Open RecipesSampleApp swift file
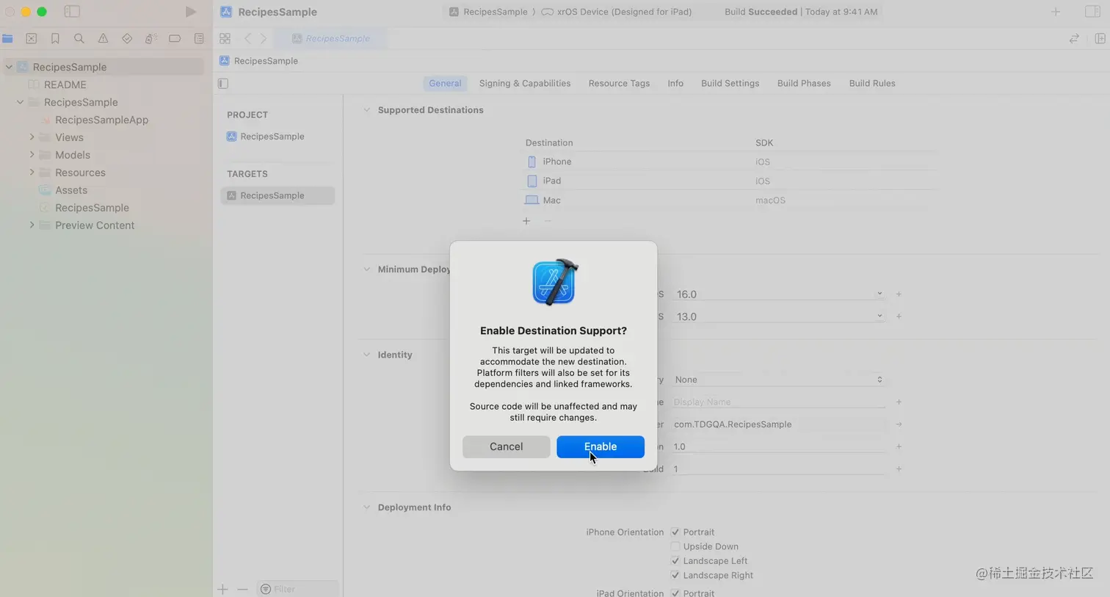 pos(101,120)
